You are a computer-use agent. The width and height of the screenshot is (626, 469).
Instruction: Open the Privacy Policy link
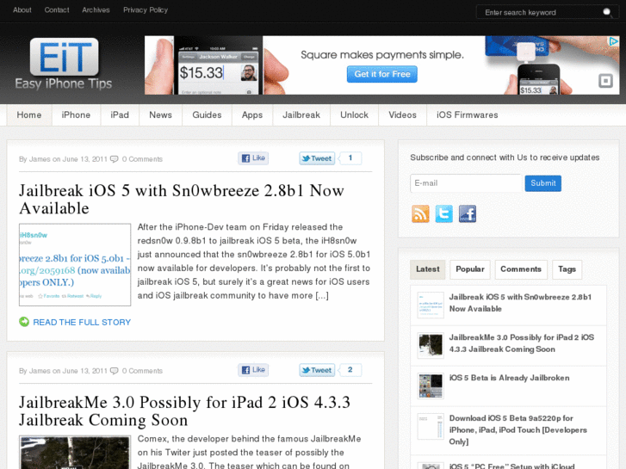(146, 10)
